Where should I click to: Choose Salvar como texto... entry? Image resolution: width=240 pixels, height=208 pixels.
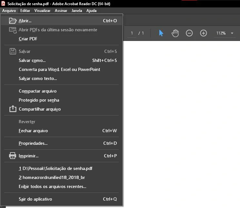pyautogui.click(x=61, y=78)
